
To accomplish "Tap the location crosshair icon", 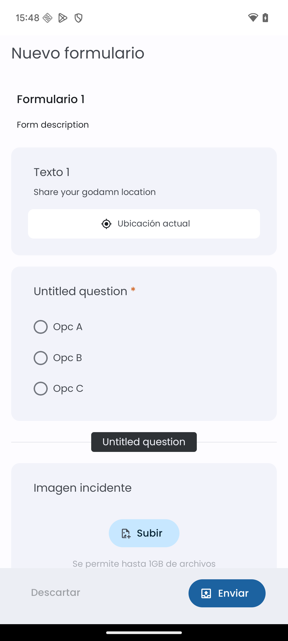I will pos(106,224).
